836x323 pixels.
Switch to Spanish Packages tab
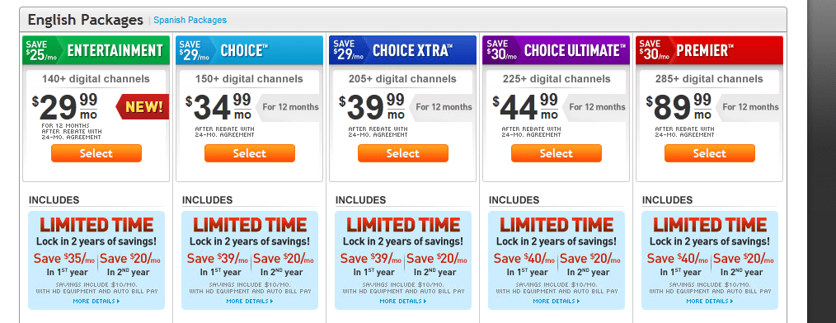(190, 21)
